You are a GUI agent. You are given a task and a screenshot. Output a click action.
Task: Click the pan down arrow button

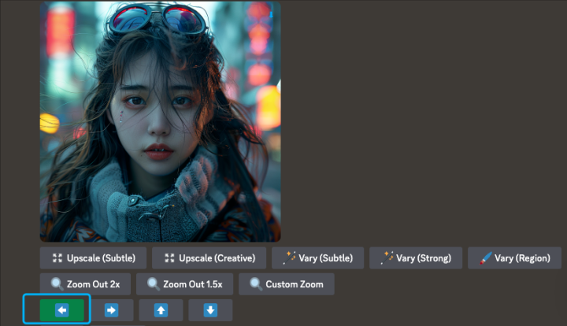tap(210, 309)
